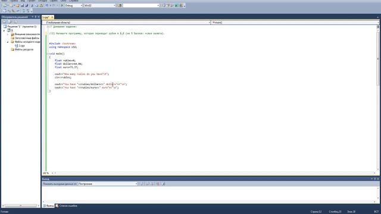Screen dimensions: 381x214
Task: Click the Open File folder icon
Action: tap(17, 5)
